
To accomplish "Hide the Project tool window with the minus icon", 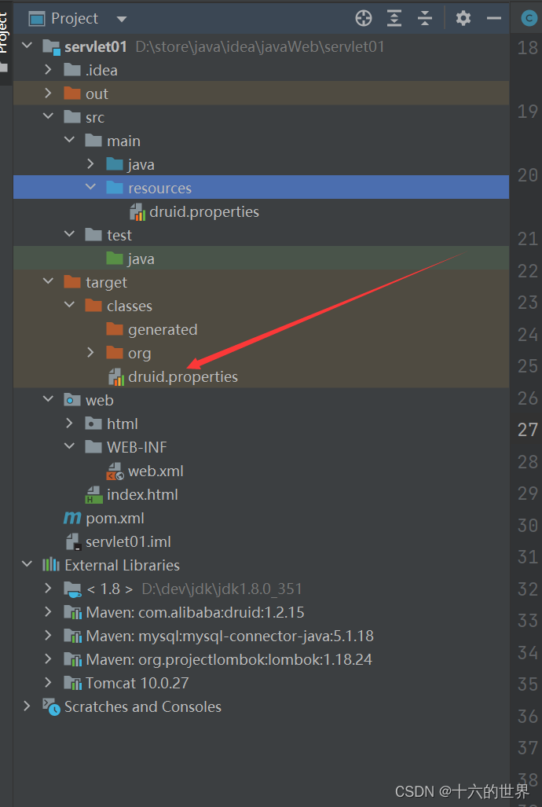I will [493, 19].
